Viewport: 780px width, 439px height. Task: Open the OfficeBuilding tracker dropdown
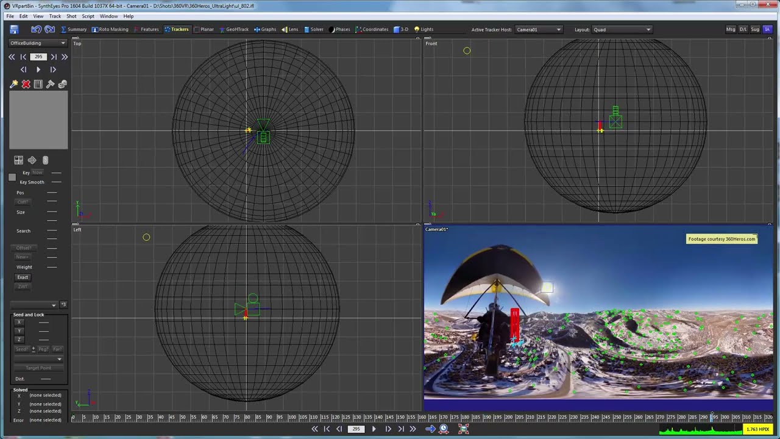tap(38, 43)
